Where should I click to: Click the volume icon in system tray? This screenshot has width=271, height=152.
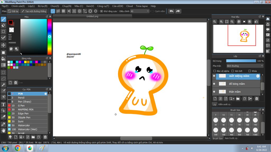(x=252, y=148)
